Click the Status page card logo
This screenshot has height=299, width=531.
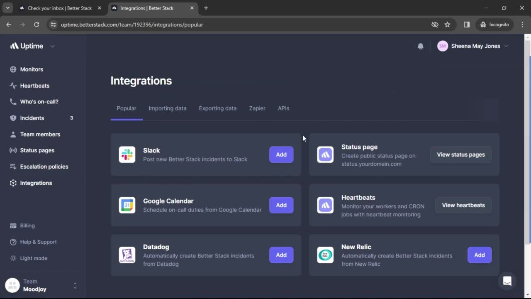click(325, 154)
